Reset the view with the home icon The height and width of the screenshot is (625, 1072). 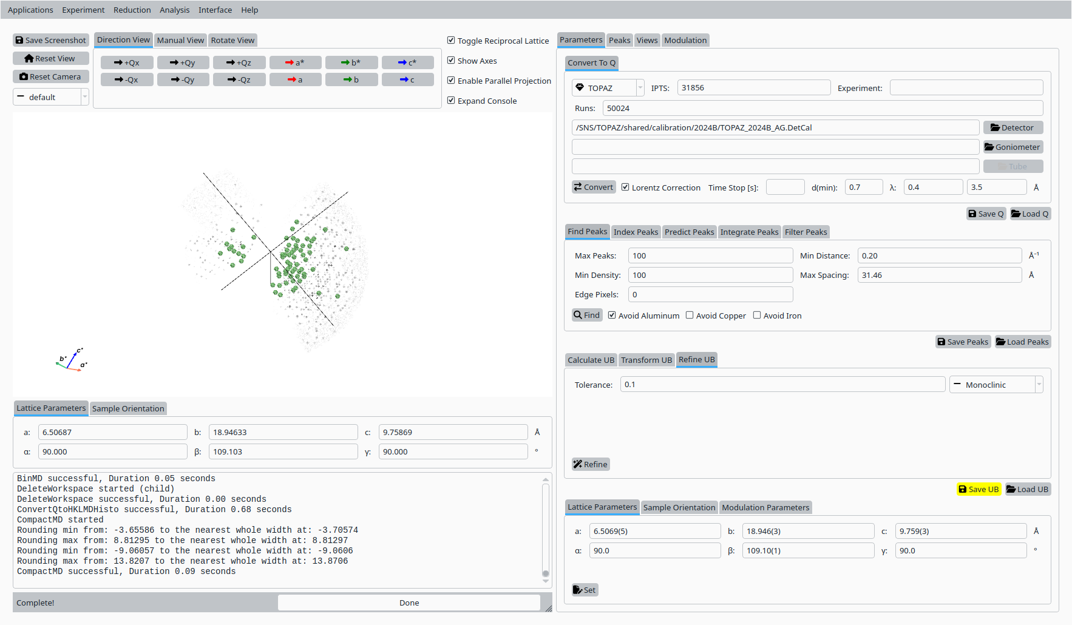pyautogui.click(x=51, y=58)
